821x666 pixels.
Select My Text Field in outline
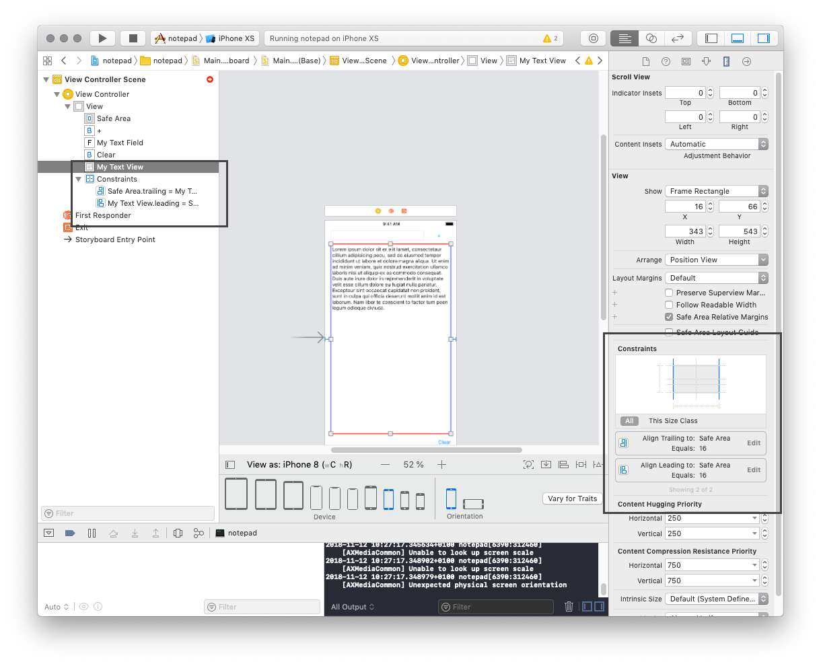120,143
